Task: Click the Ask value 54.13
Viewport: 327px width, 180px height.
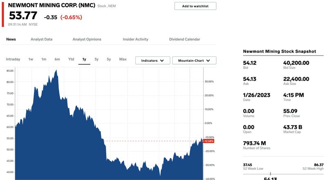Action: coord(250,79)
